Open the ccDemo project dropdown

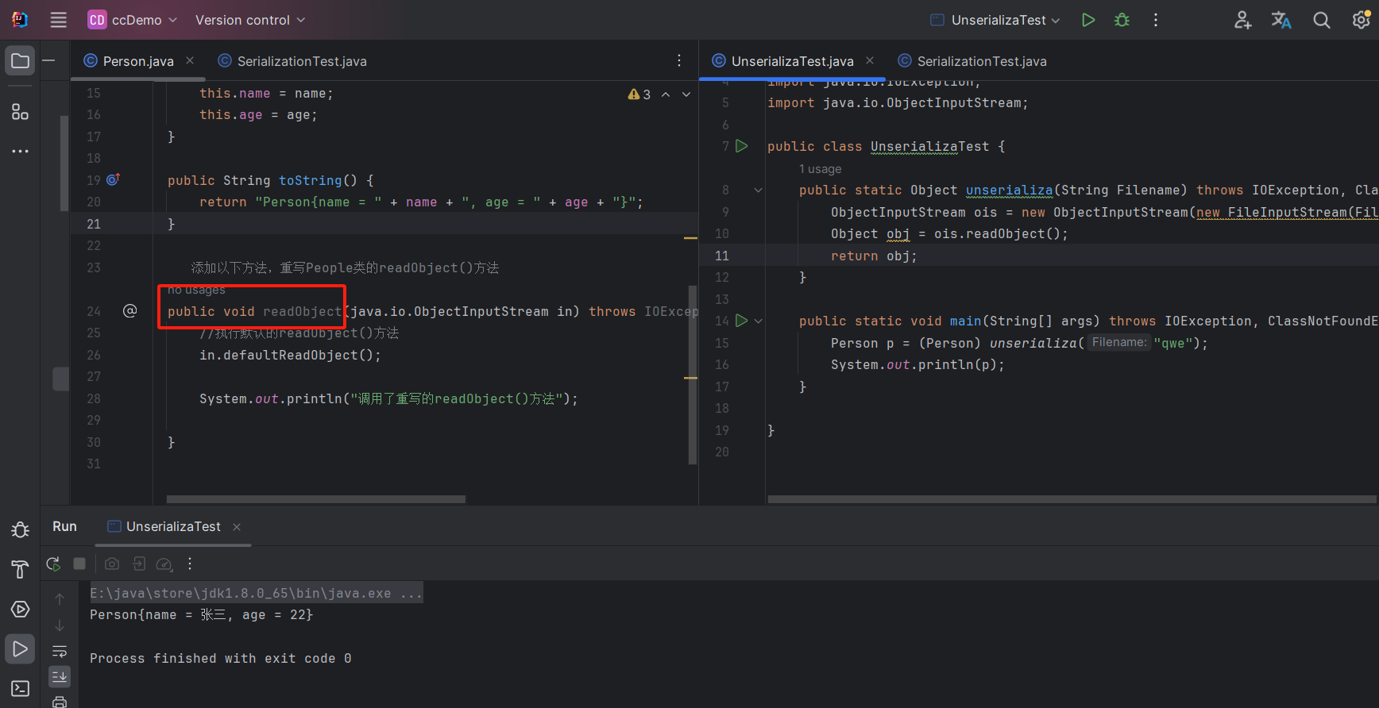[133, 20]
